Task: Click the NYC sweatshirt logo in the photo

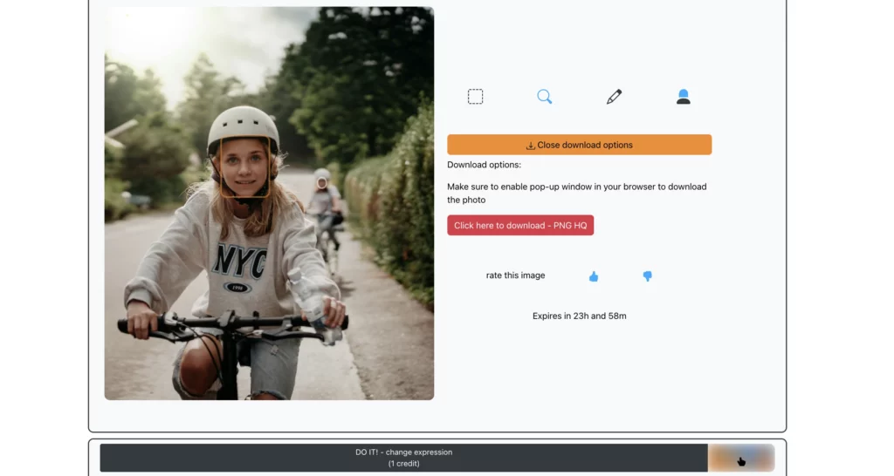Action: point(238,262)
